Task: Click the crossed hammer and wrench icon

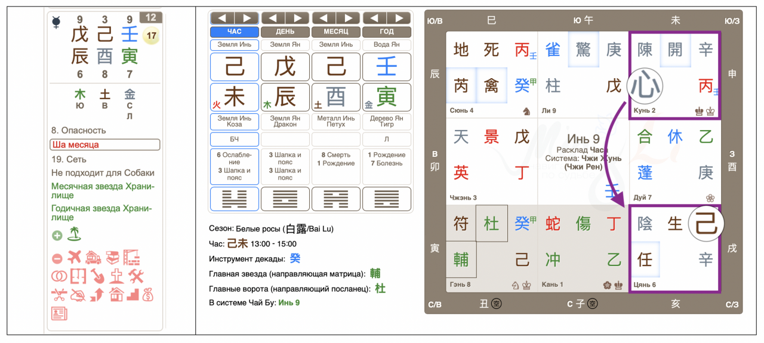Action: [x=137, y=277]
